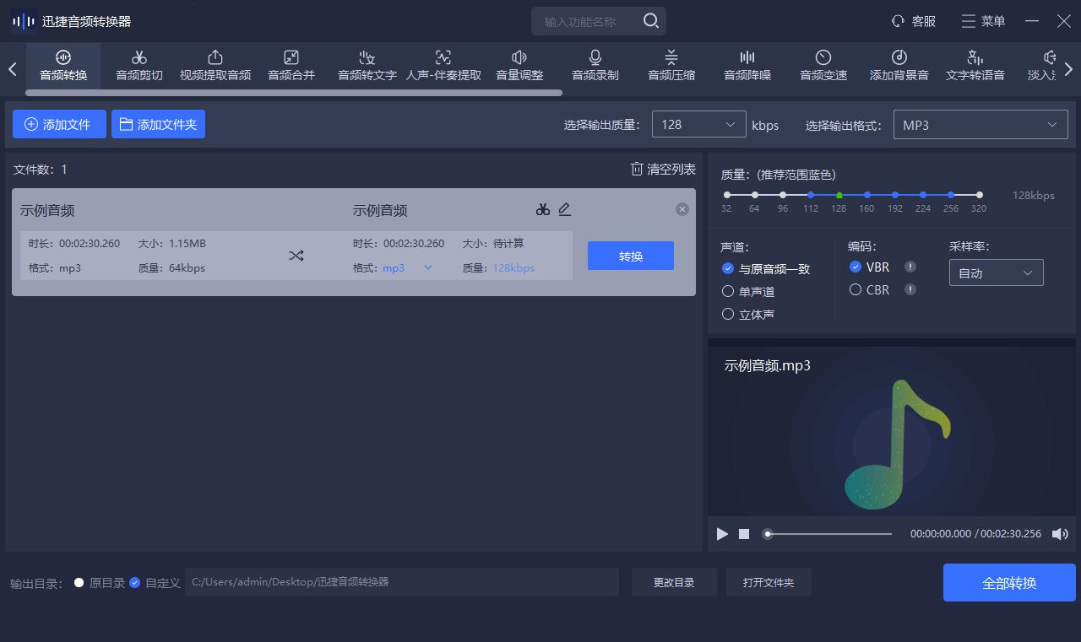The height and width of the screenshot is (642, 1081).
Task: Remove 示例音频 file with x icon
Action: pyautogui.click(x=682, y=209)
